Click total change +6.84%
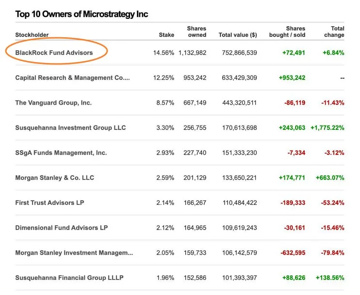The image size is (360, 295). coord(334,53)
